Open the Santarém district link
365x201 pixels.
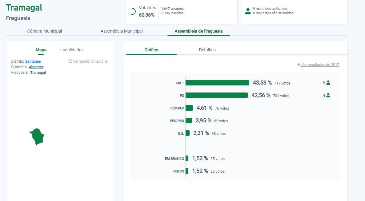point(33,61)
